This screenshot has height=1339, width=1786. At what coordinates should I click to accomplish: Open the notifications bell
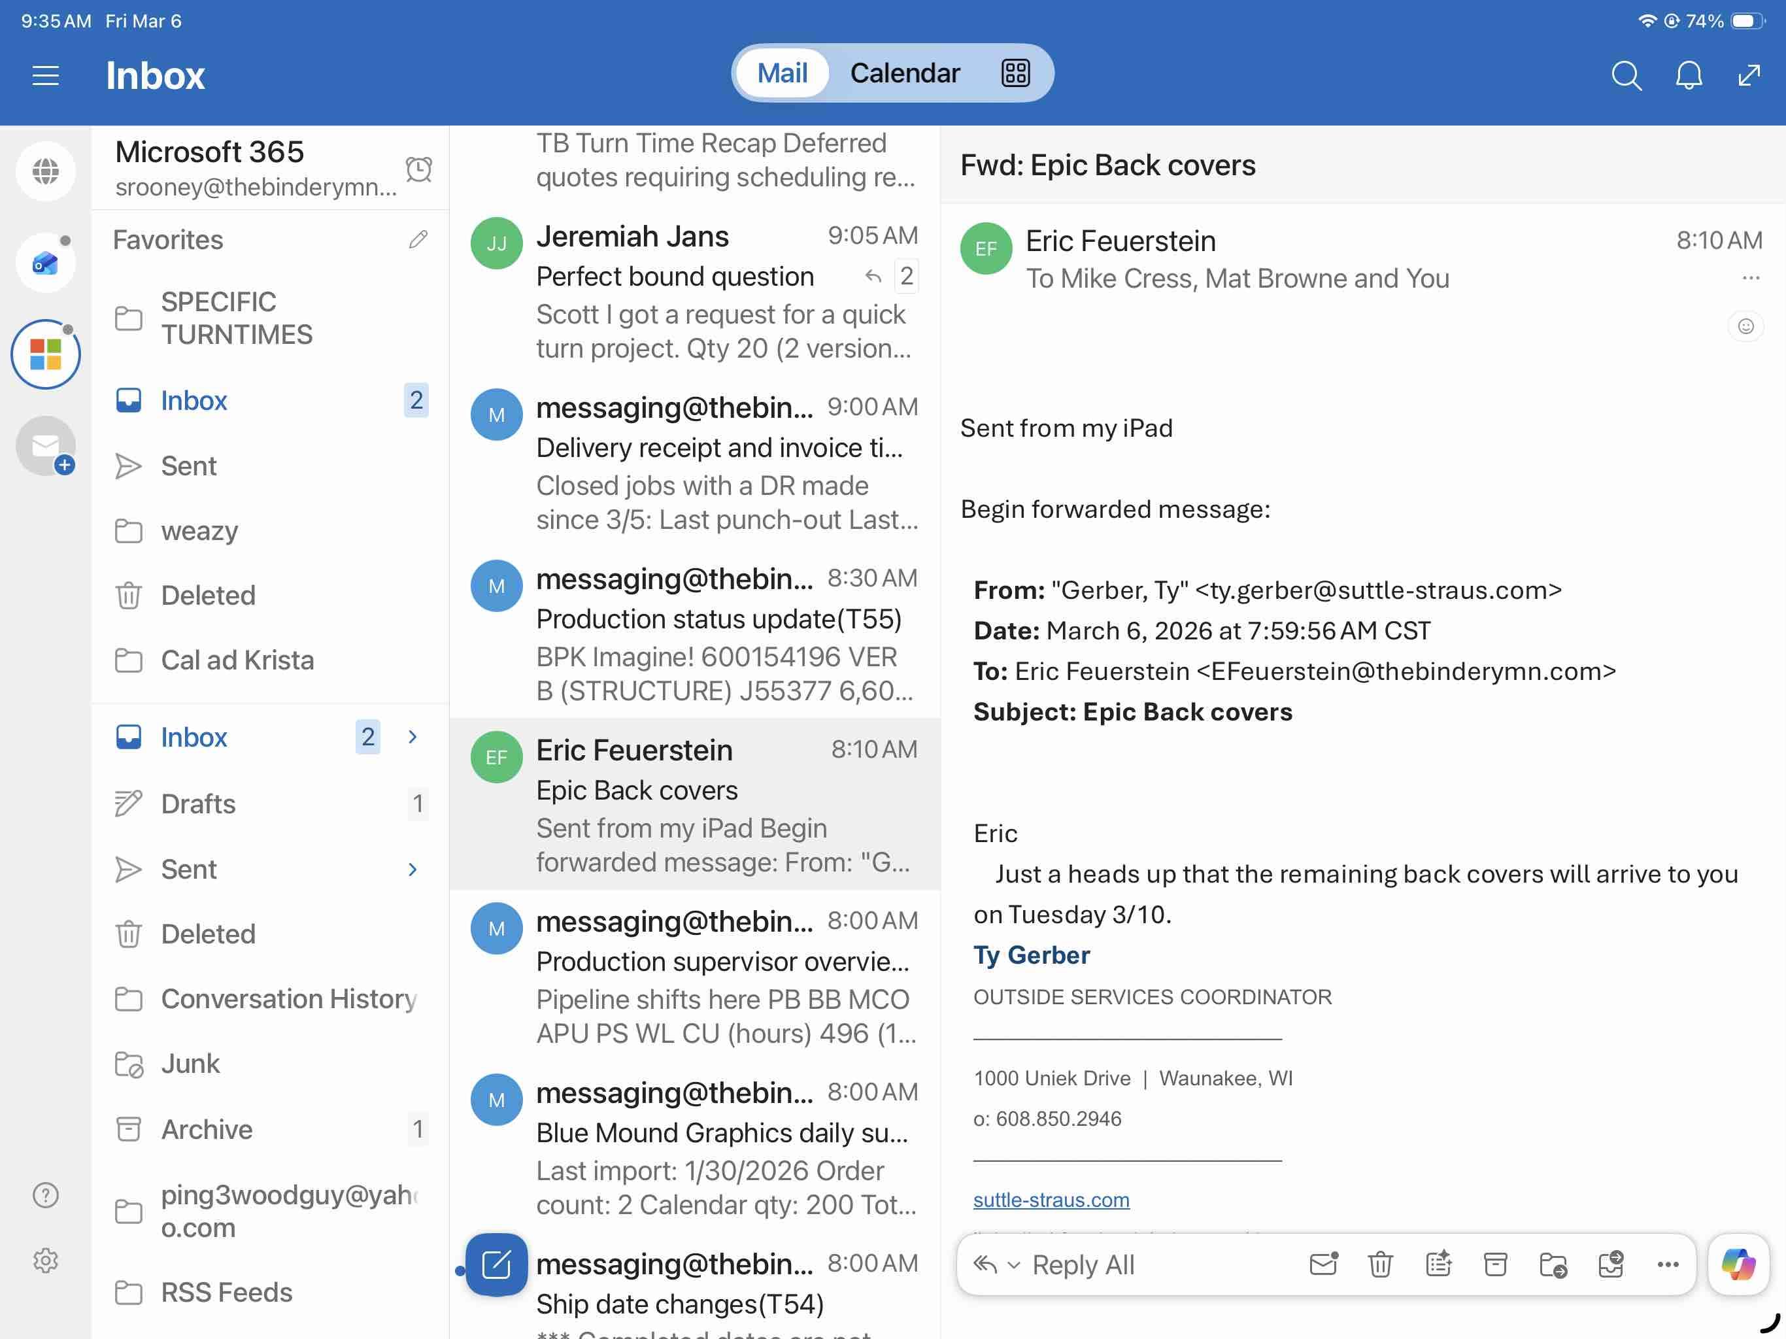click(1689, 75)
